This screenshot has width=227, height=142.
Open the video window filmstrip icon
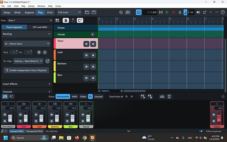click(x=121, y=12)
